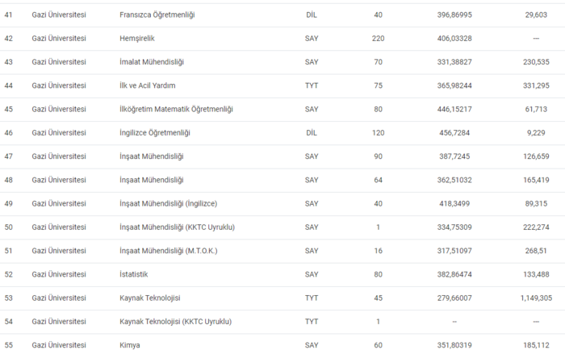Click İnşaat Mühendisliği (M.T.O.K.) program name
This screenshot has height=354, width=565.
coord(169,251)
